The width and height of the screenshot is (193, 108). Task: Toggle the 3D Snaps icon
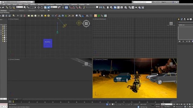coord(70,7)
